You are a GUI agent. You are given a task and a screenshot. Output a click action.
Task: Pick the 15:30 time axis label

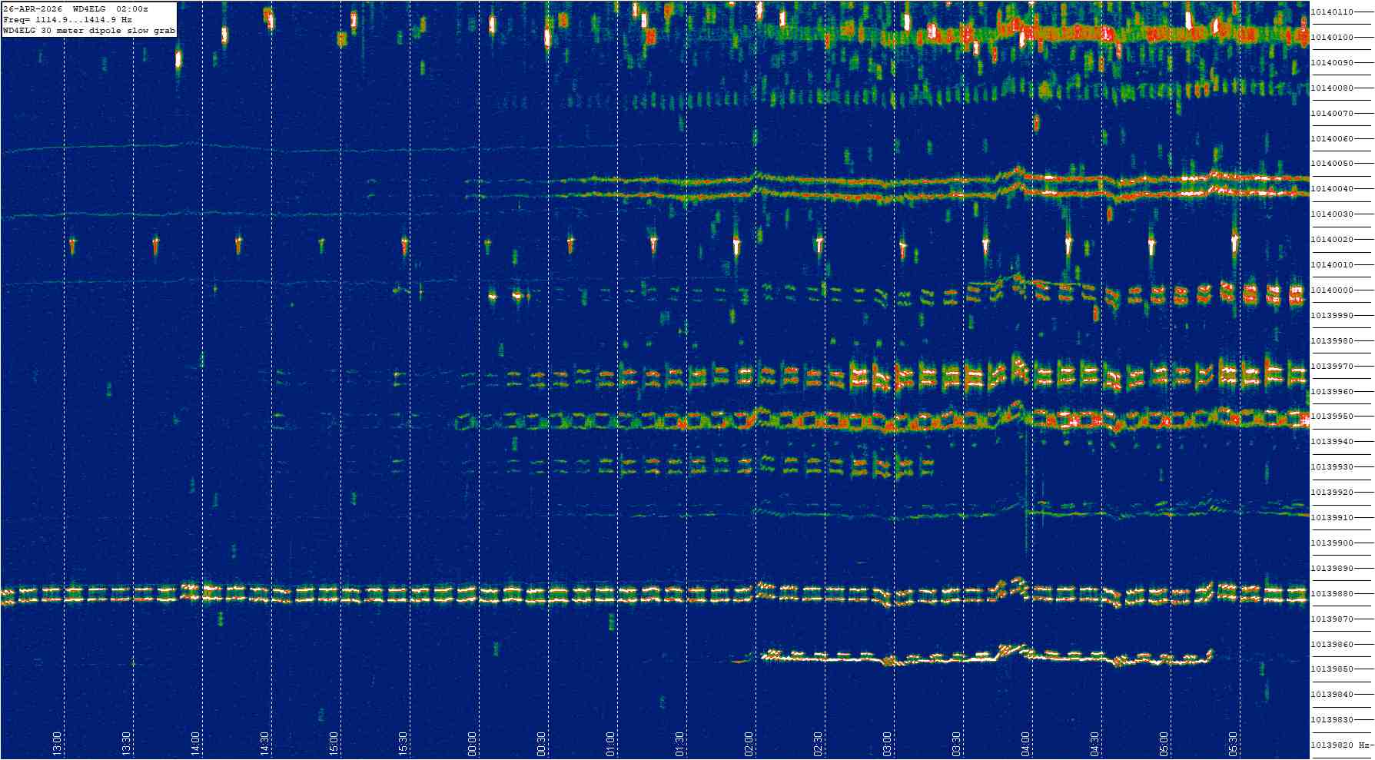(x=403, y=743)
